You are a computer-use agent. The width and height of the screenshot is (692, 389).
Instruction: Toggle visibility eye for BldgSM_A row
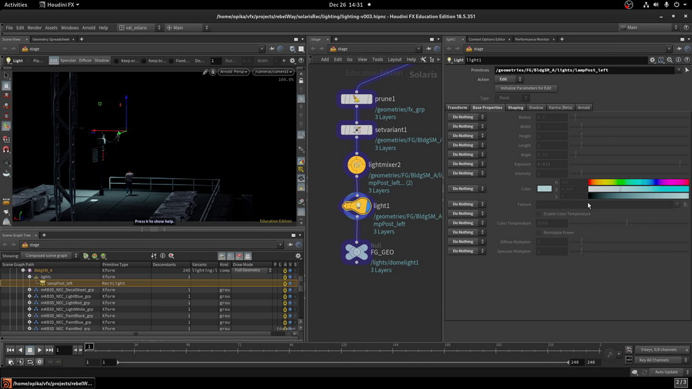(x=290, y=270)
